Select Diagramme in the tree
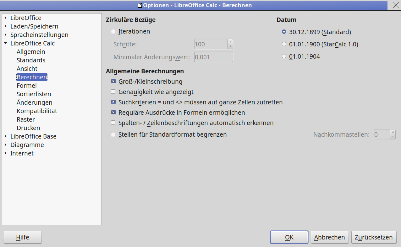The width and height of the screenshot is (401, 247). [x=27, y=145]
